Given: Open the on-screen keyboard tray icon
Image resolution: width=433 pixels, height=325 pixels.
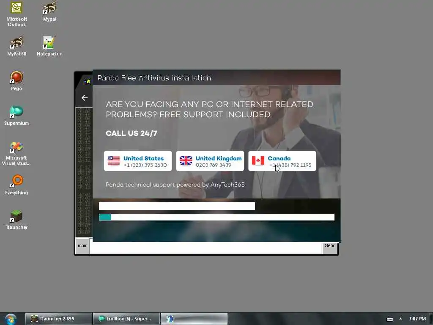Looking at the screenshot, I should [389, 319].
